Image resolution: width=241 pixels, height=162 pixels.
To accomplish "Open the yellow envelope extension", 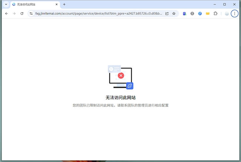I will pos(208,13).
